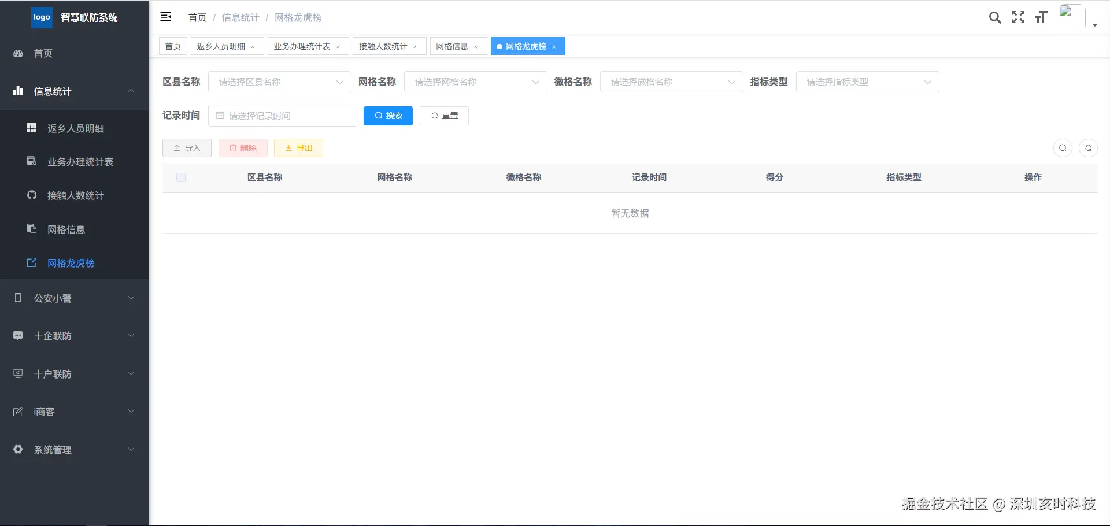Open 业务办理统计表 in the sidebar
Screen dimensions: 1110x526
[x=74, y=162]
